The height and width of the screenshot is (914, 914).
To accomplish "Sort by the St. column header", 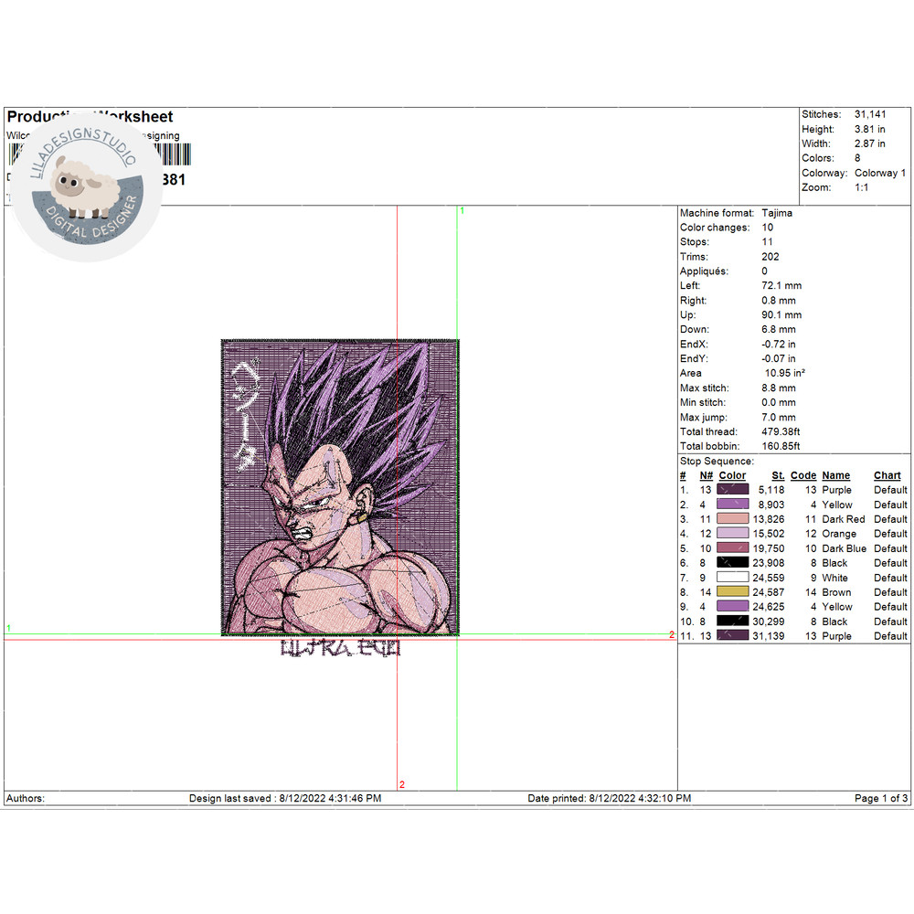I will (776, 475).
